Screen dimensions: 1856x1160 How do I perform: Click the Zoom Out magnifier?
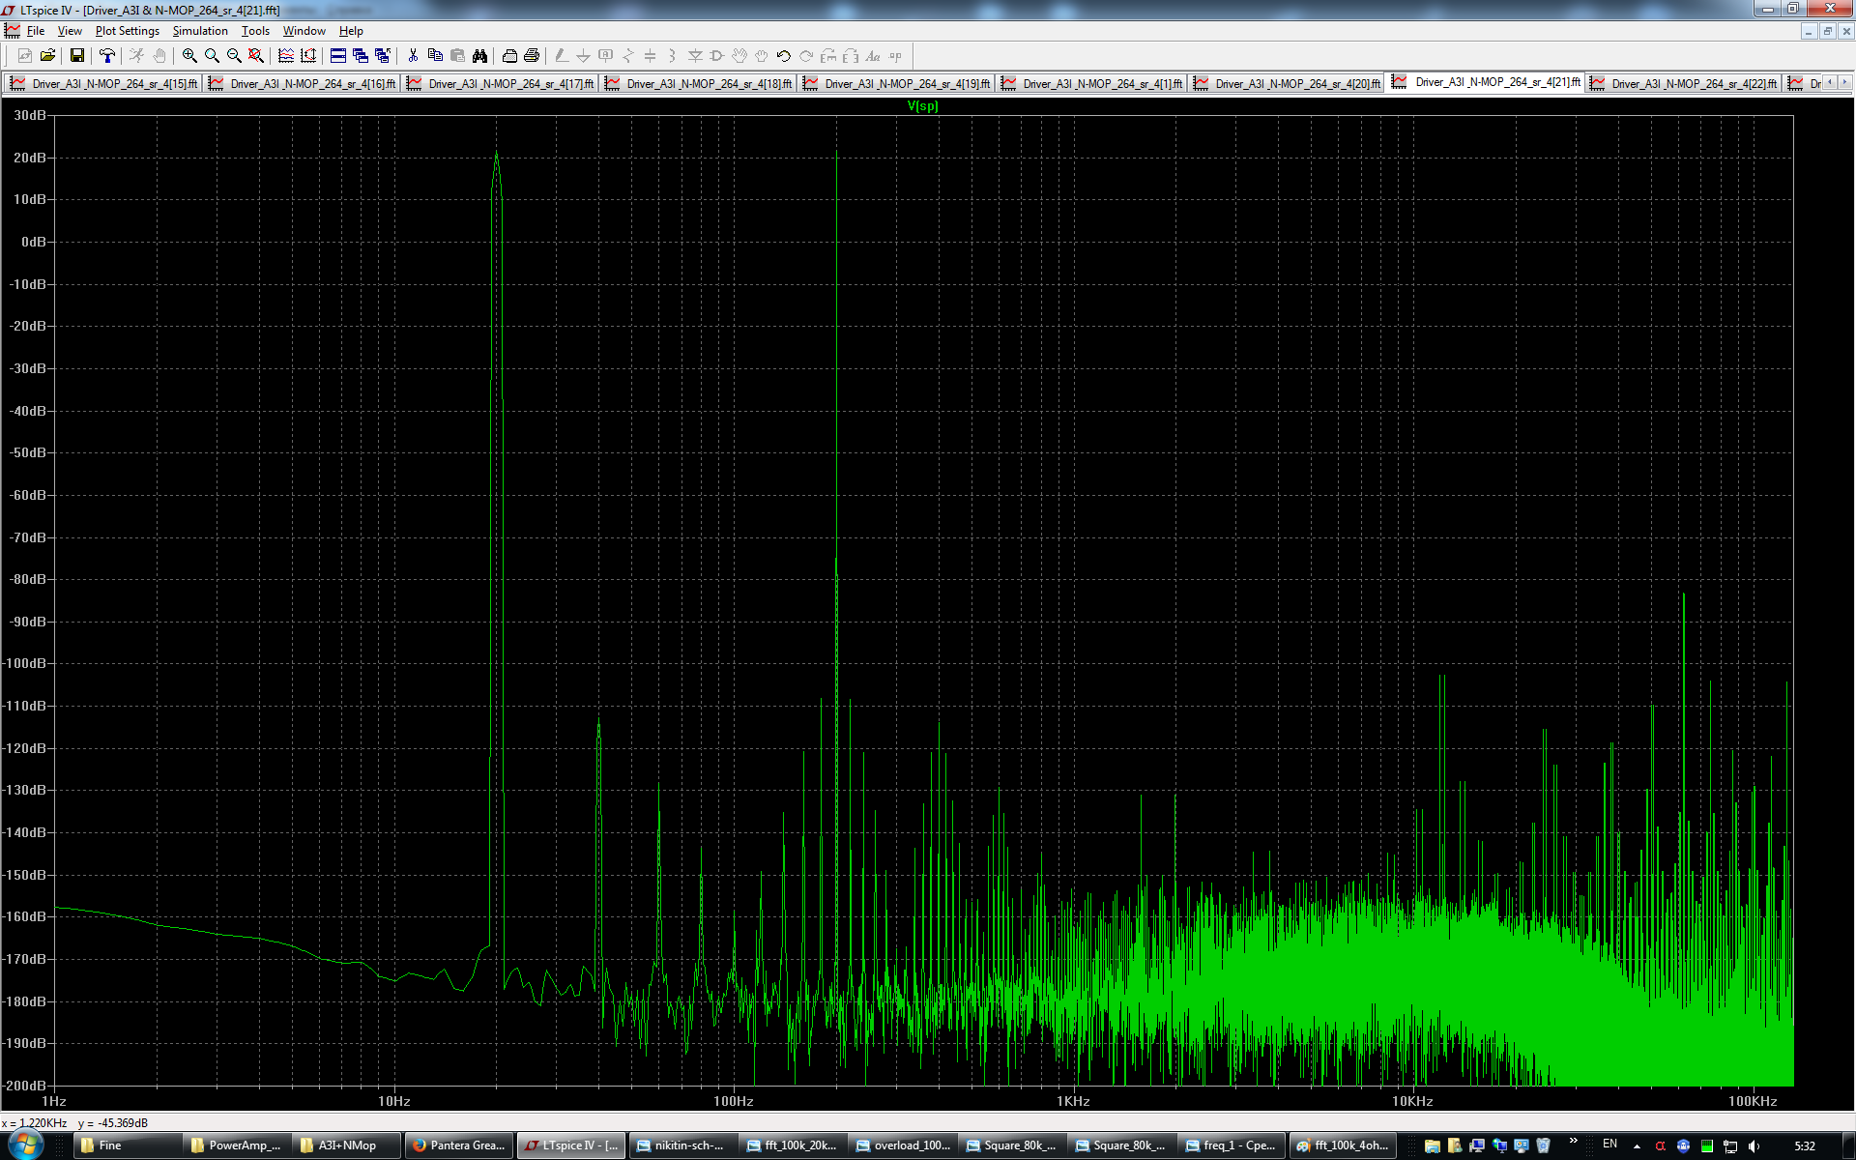(x=234, y=56)
